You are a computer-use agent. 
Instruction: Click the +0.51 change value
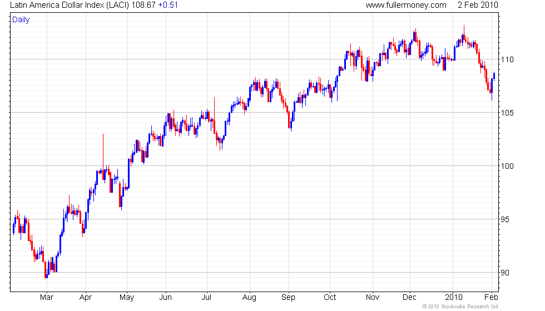[x=168, y=5]
